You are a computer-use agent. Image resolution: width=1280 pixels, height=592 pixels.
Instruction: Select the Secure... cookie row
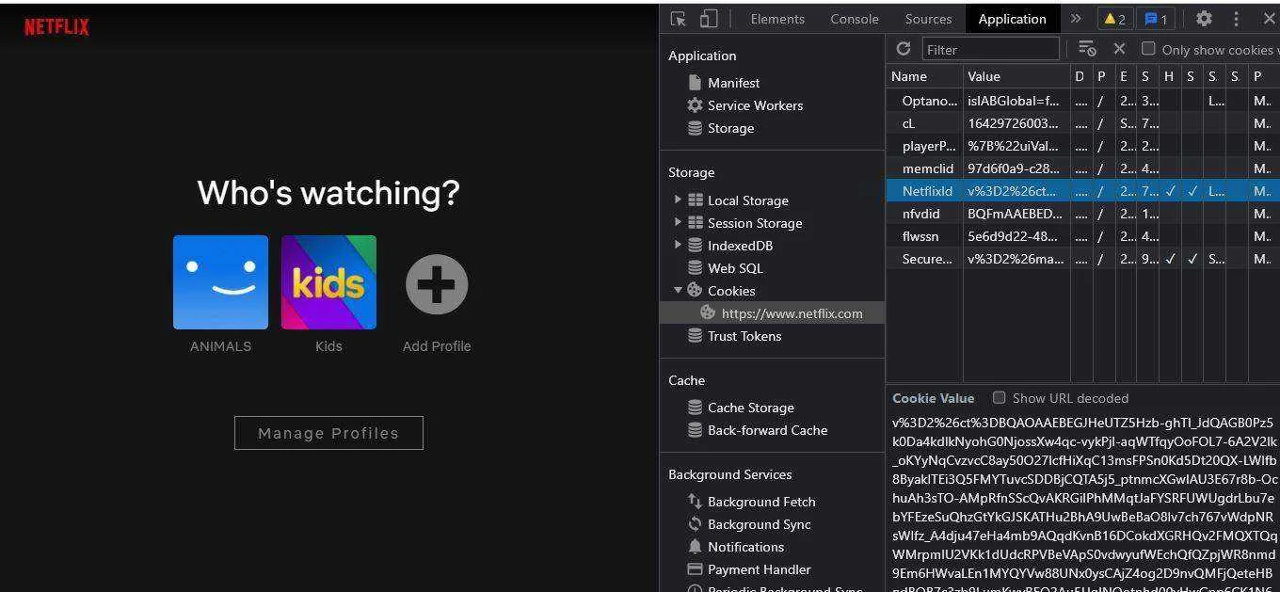point(1082,259)
